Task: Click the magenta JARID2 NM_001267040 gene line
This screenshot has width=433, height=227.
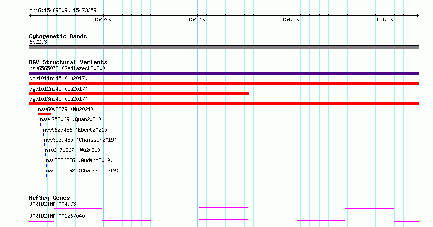Action: point(224,220)
